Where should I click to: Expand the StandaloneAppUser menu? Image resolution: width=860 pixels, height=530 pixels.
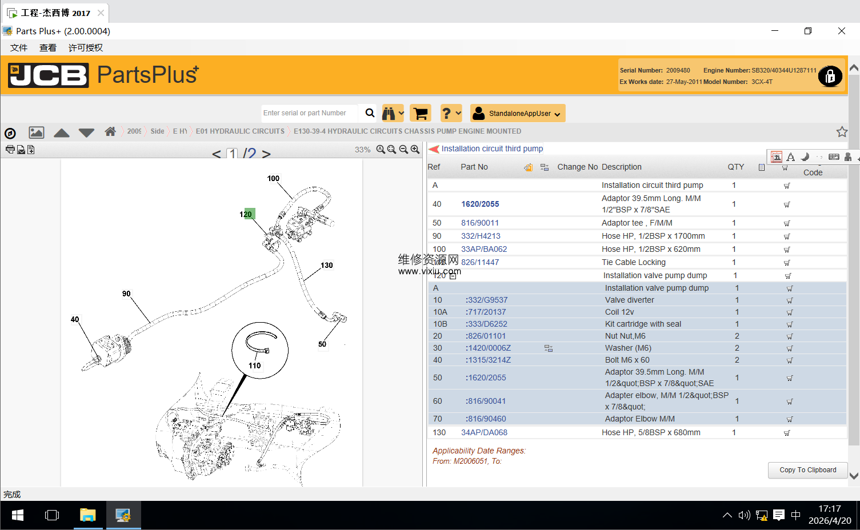point(518,113)
